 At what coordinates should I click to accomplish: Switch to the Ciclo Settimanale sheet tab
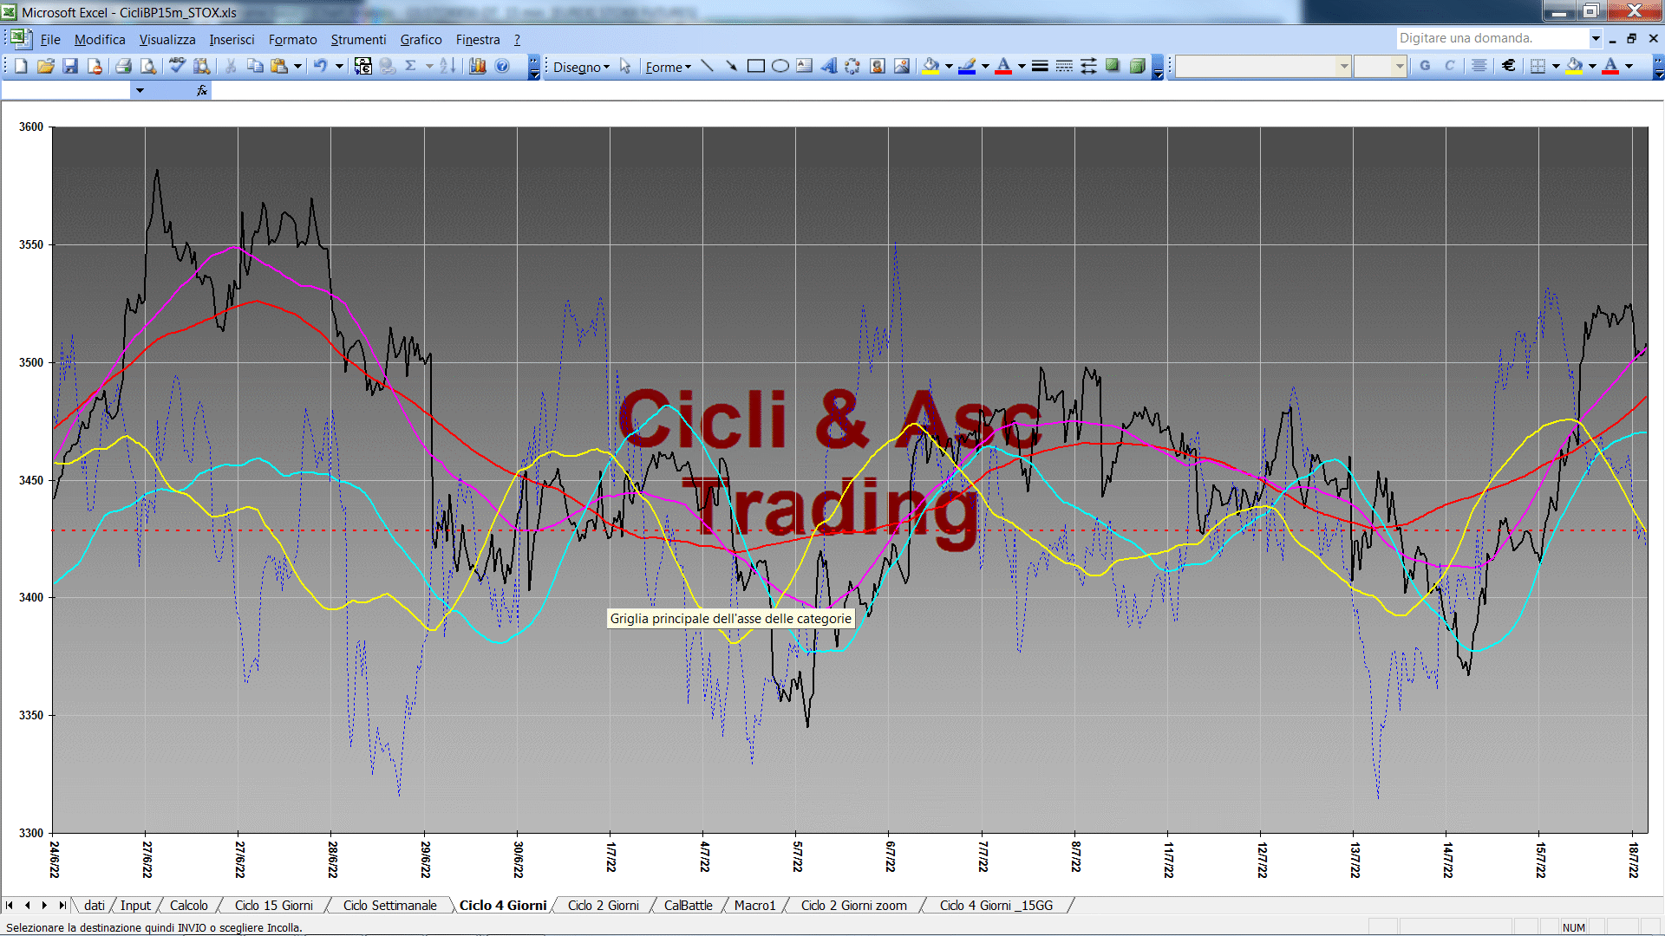point(390,906)
